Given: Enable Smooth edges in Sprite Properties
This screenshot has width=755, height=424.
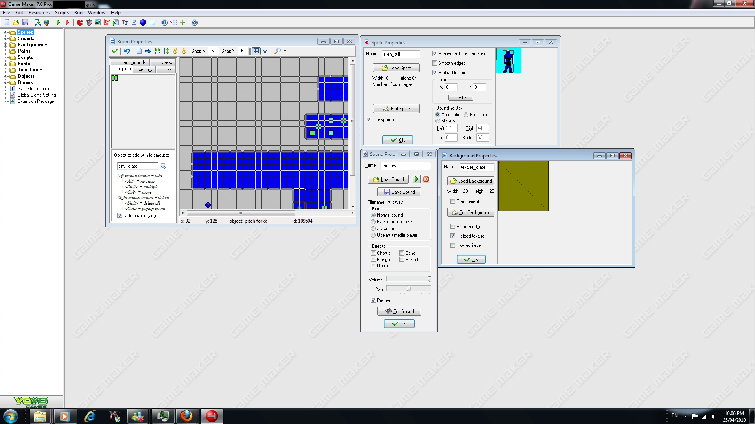Looking at the screenshot, I should pos(435,63).
